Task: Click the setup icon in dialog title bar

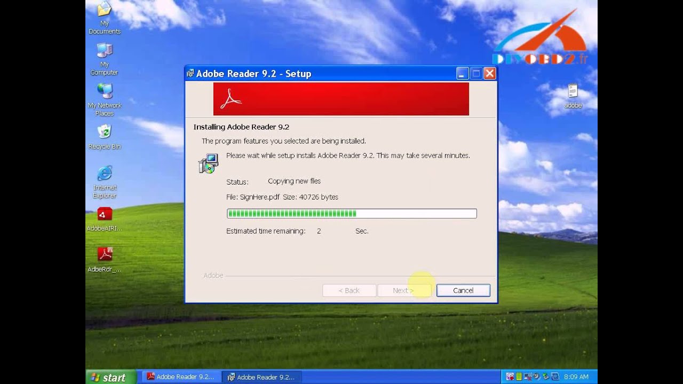Action: click(x=190, y=74)
